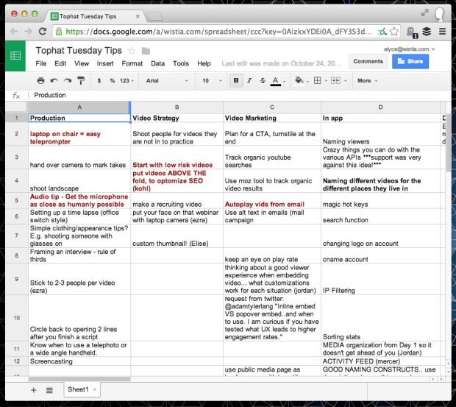Toggle Bold formatting
This screenshot has height=407, width=456.
click(x=236, y=80)
